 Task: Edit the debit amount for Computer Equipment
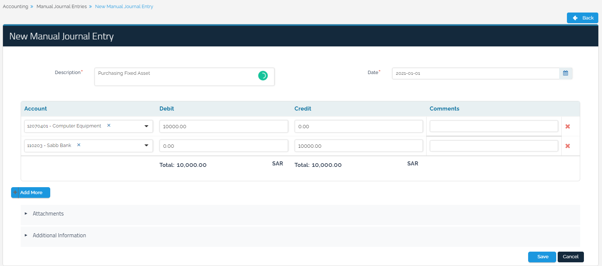point(223,126)
